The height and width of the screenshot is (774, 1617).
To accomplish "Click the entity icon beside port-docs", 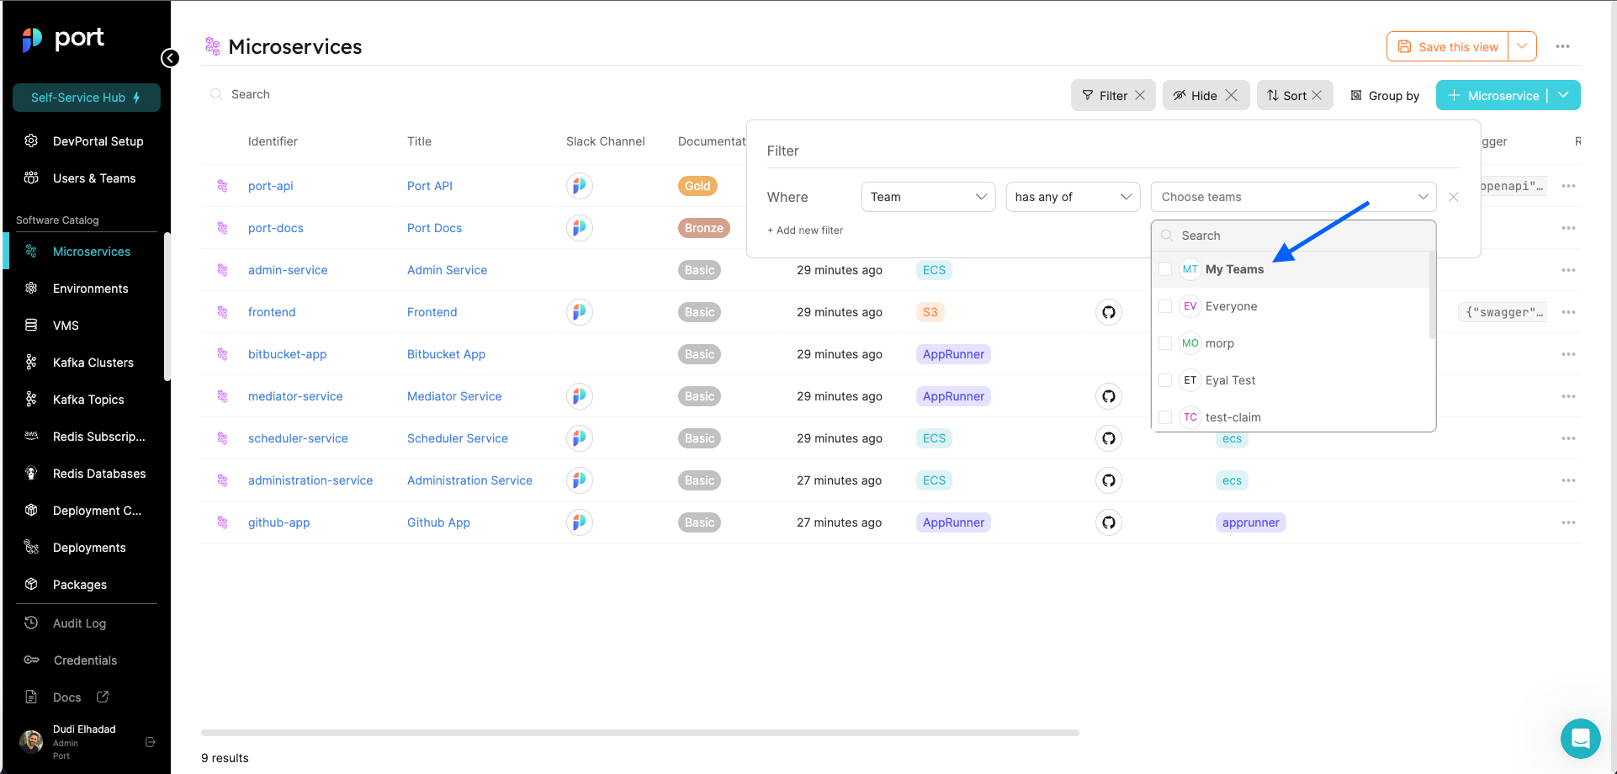I will (222, 228).
